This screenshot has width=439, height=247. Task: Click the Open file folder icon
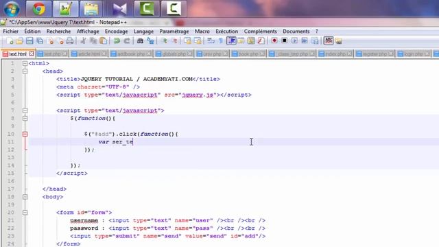pyautogui.click(x=19, y=41)
